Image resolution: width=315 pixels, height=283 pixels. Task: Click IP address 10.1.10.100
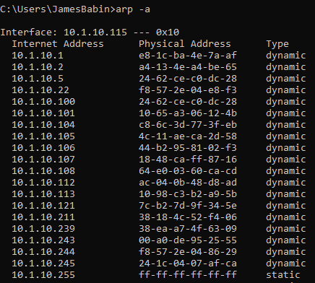(43, 102)
